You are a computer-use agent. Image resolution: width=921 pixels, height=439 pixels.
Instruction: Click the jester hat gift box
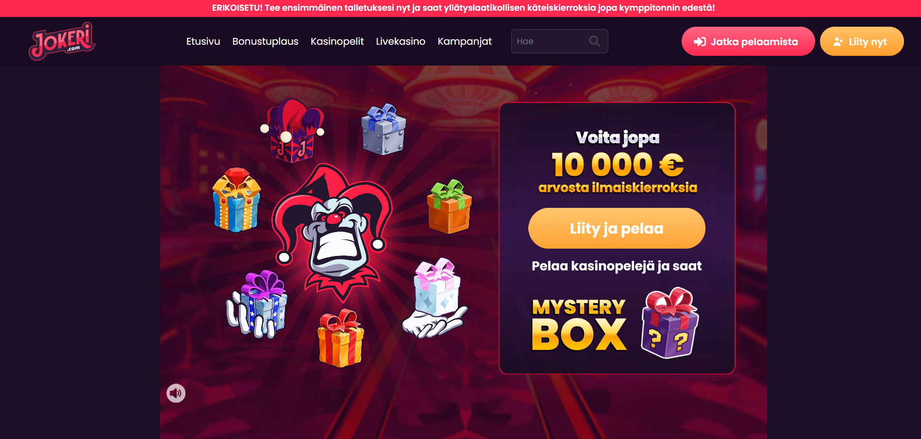[x=292, y=130]
